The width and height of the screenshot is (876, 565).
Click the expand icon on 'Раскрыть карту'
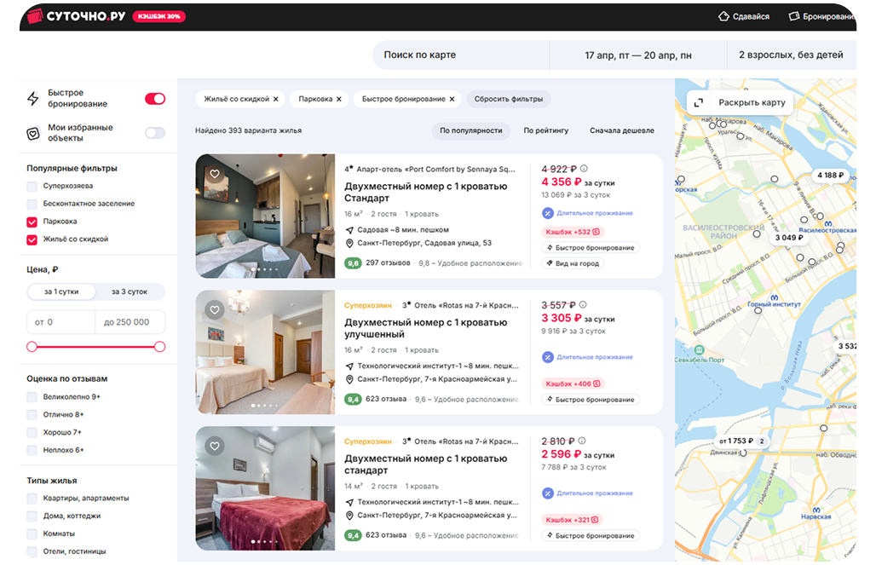pos(699,102)
